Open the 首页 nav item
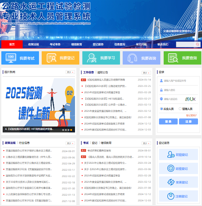The image size is (202, 206). [x=12, y=44]
